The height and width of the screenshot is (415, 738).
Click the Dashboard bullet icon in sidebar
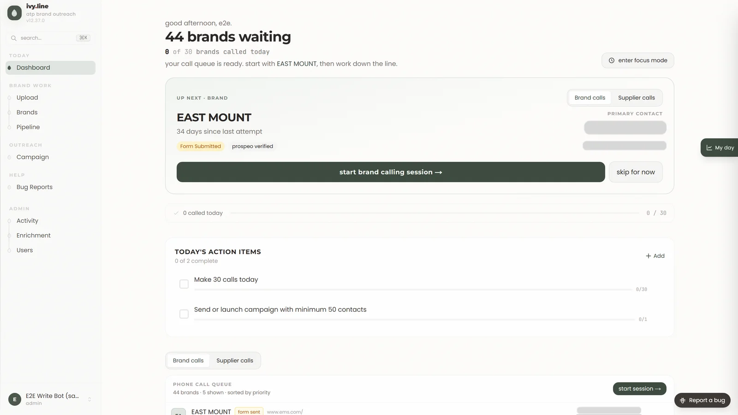[x=9, y=68]
